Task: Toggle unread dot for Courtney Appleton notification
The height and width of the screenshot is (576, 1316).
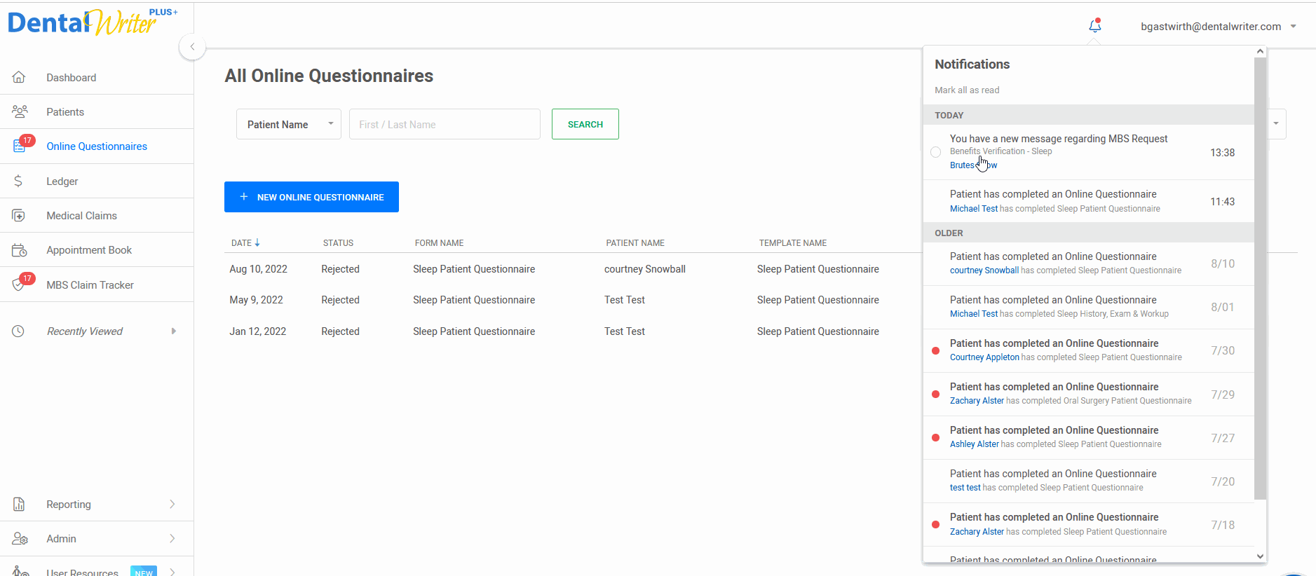Action: tap(935, 350)
